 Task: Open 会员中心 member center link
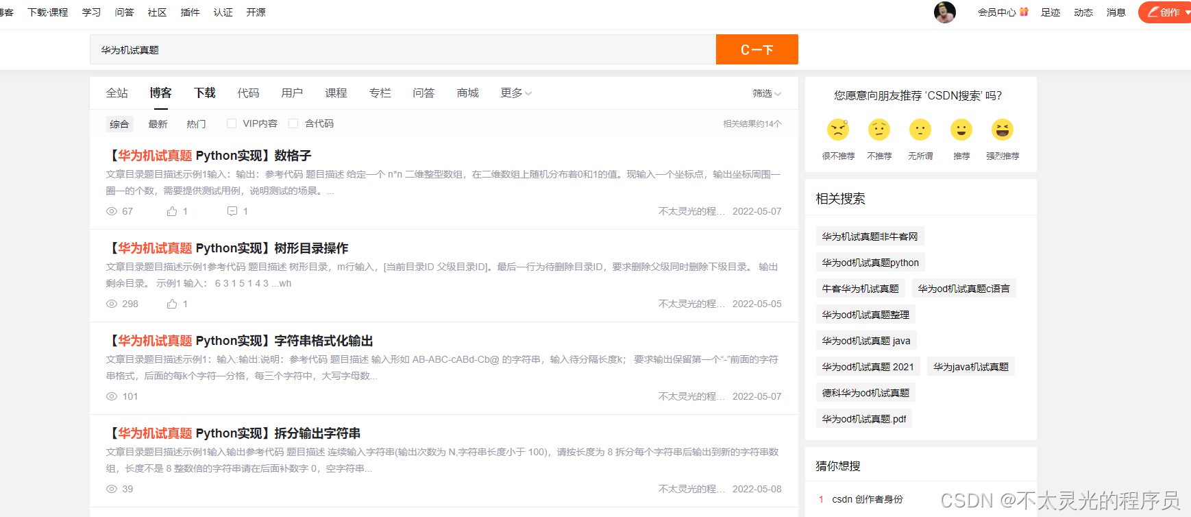point(996,12)
